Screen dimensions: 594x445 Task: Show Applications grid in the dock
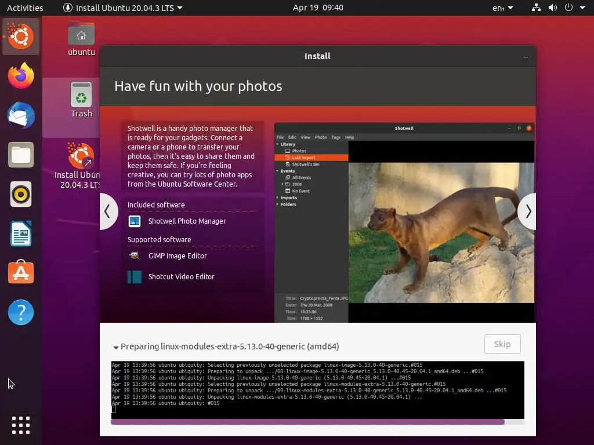click(x=21, y=425)
